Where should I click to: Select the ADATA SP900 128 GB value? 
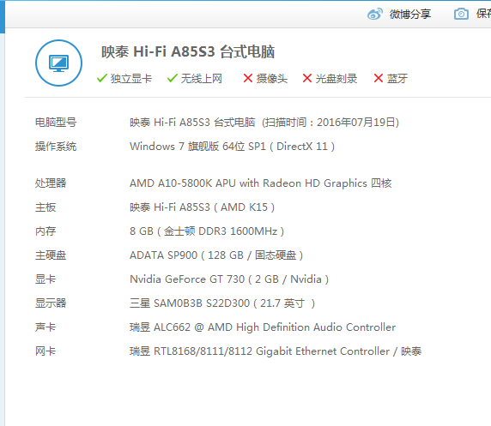point(216,255)
